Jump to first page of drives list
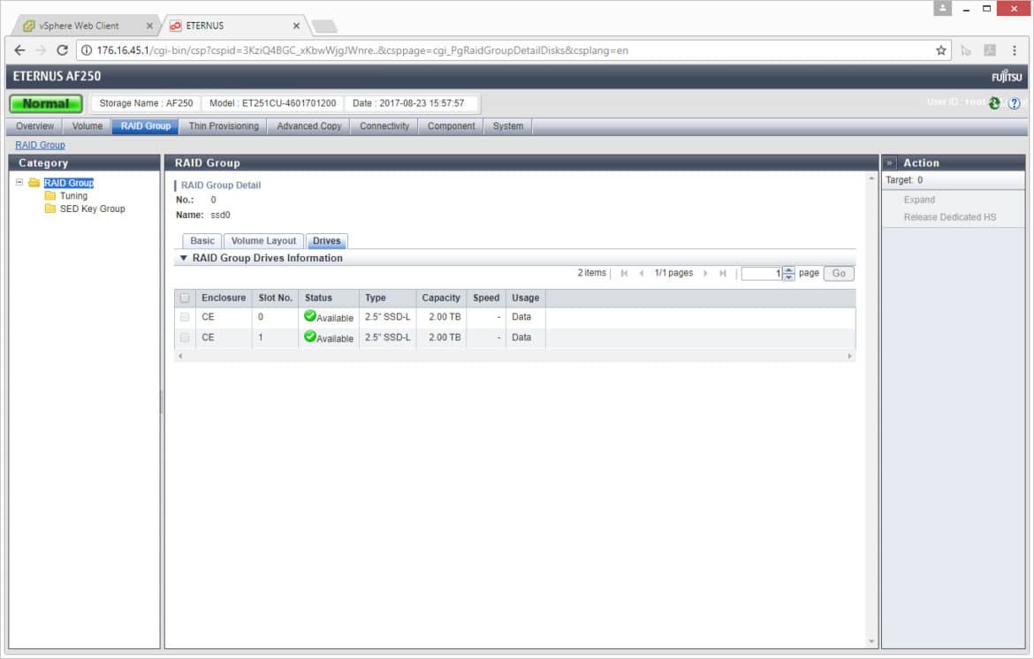Screen dimensions: 1034x659 (624, 273)
